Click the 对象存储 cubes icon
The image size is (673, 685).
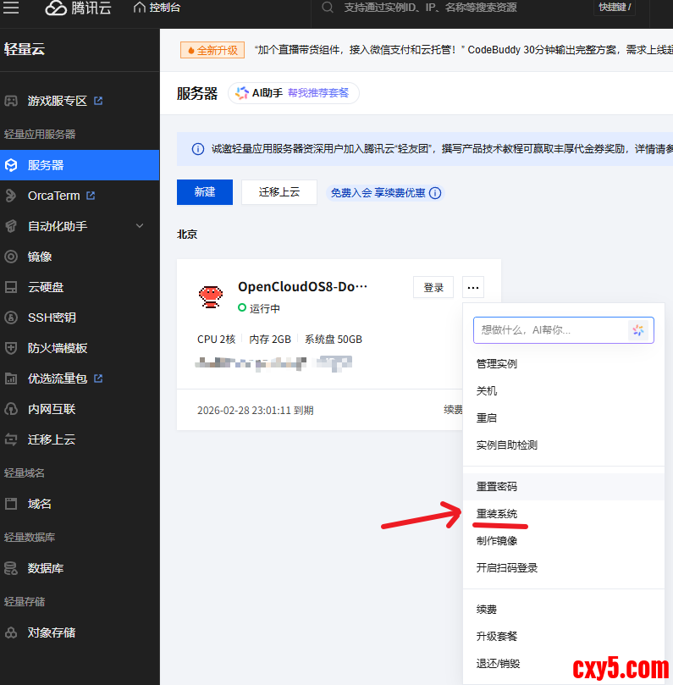click(x=11, y=633)
